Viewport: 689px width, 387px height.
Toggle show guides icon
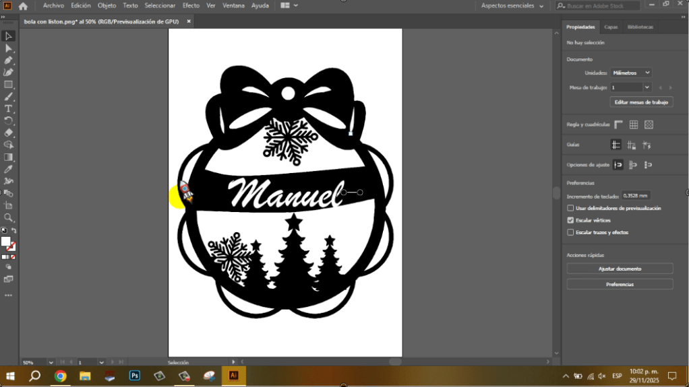point(616,145)
